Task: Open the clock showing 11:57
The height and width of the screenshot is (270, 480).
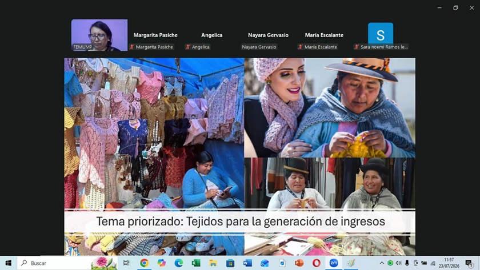Action: pyautogui.click(x=449, y=263)
